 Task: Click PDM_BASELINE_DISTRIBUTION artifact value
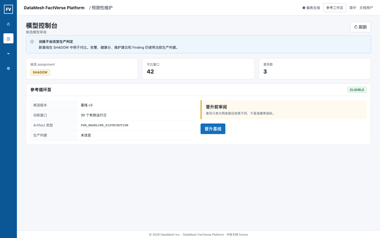[x=104, y=125]
